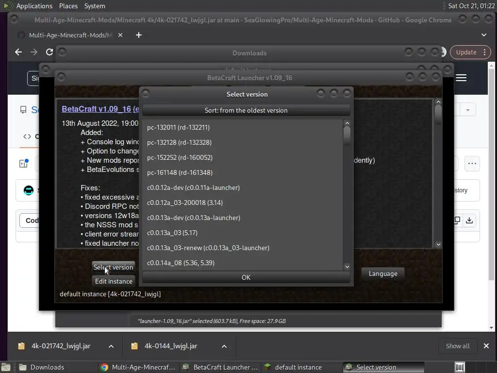Open download options for 4k-0144_lwjgl.jar

(224, 346)
